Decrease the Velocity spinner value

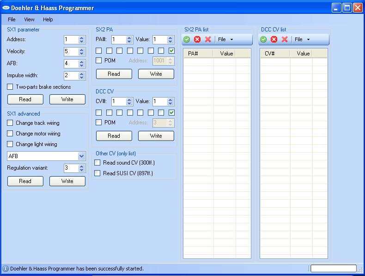[81, 53]
